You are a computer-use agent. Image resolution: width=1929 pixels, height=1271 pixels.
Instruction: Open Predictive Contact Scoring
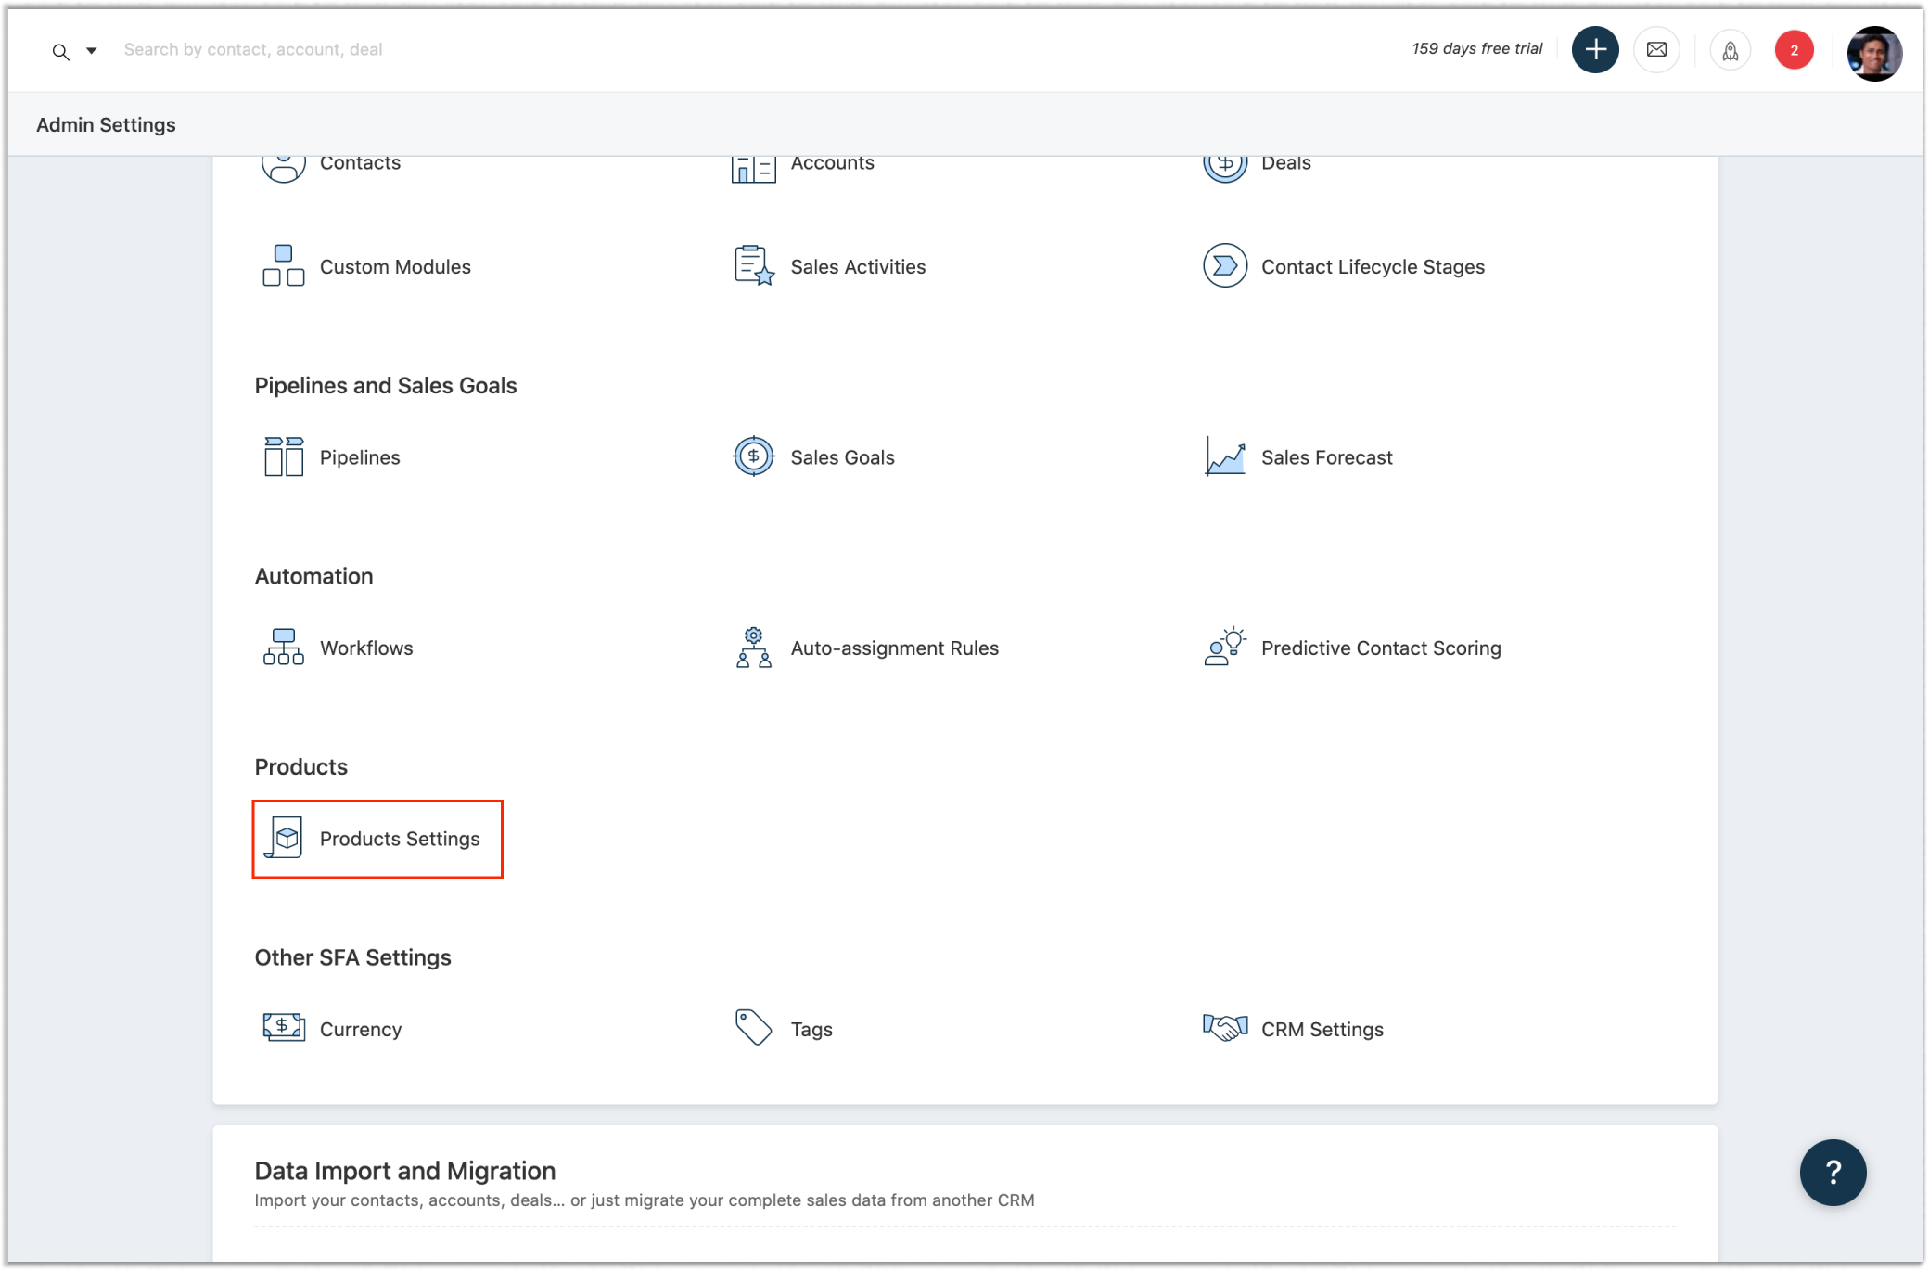(x=1380, y=648)
